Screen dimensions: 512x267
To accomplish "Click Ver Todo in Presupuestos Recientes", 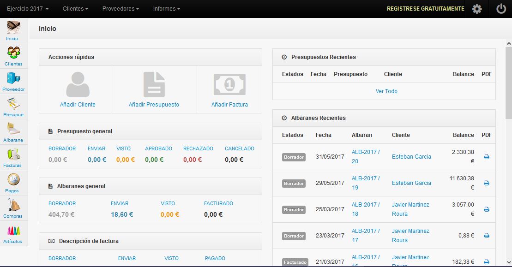I will click(x=386, y=91).
